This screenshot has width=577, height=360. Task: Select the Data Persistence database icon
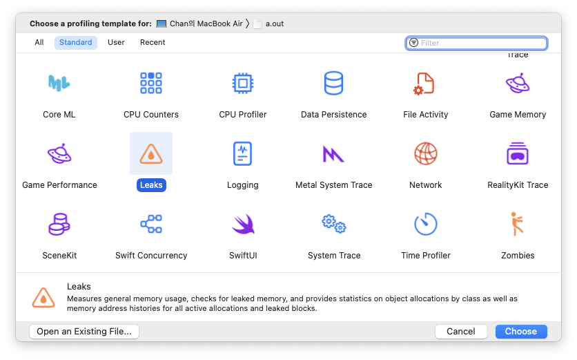pyautogui.click(x=333, y=84)
